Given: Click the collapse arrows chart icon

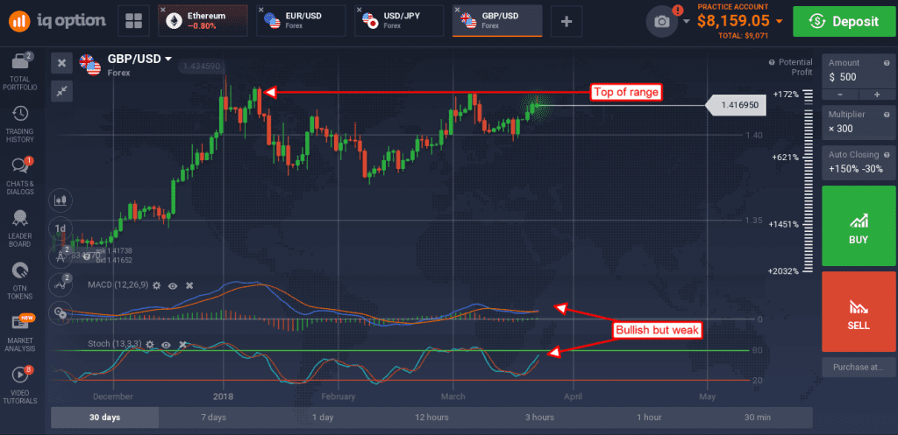Looking at the screenshot, I should pyautogui.click(x=62, y=91).
